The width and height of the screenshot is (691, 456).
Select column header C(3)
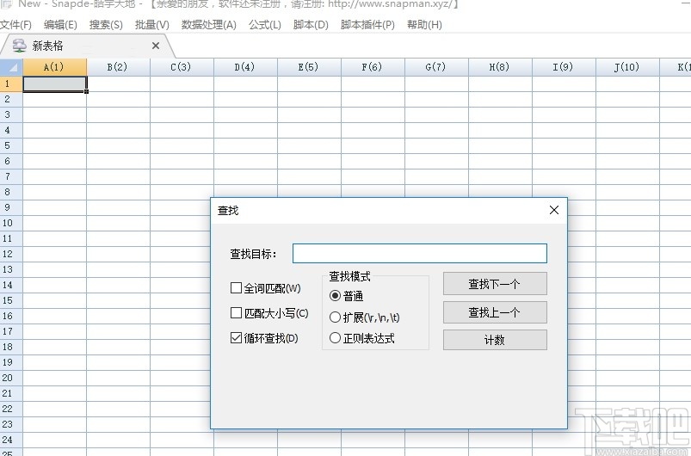click(182, 67)
